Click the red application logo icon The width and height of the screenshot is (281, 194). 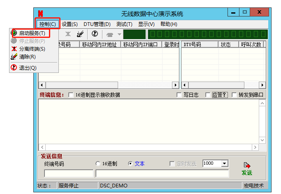[40, 14]
